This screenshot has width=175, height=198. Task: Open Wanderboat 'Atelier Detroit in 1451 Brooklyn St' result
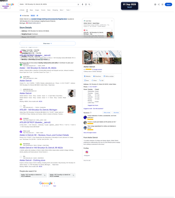click(41, 148)
